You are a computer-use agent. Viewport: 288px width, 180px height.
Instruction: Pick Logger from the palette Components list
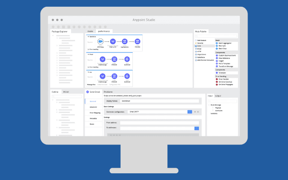click(220, 61)
